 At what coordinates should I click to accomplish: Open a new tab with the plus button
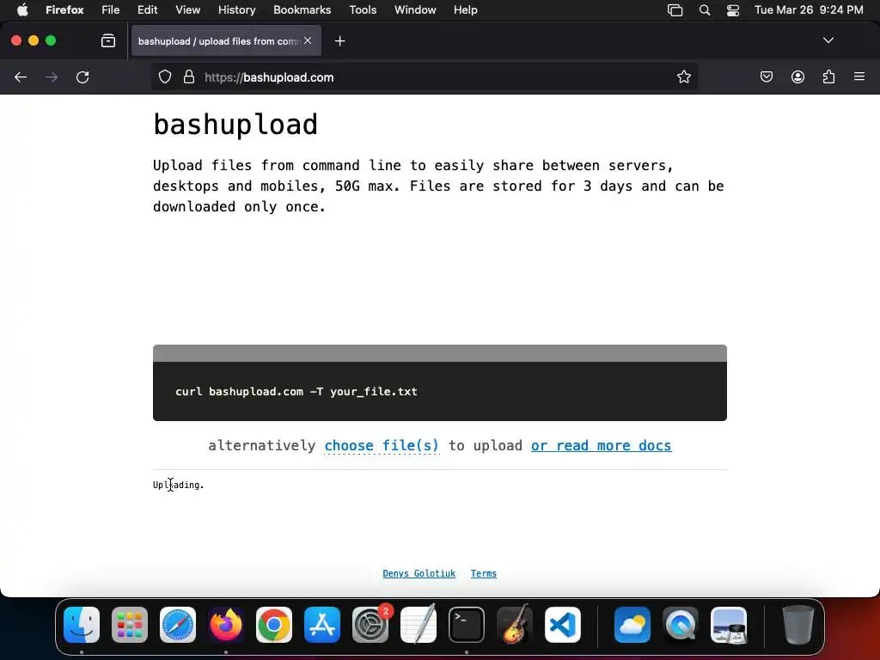point(339,41)
